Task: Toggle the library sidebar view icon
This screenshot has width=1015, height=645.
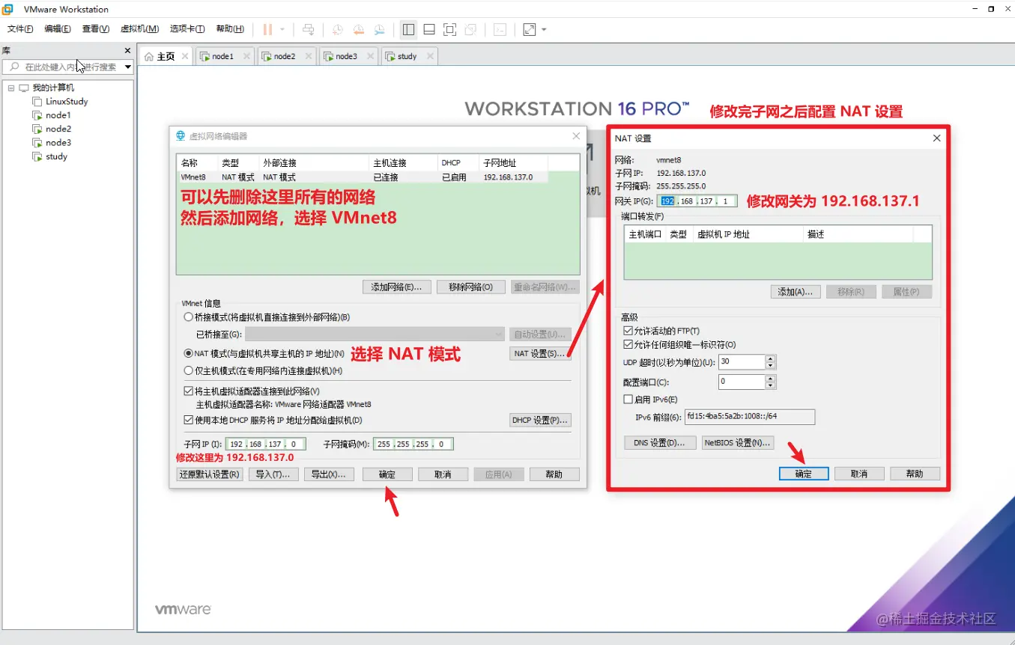Action: tap(408, 29)
